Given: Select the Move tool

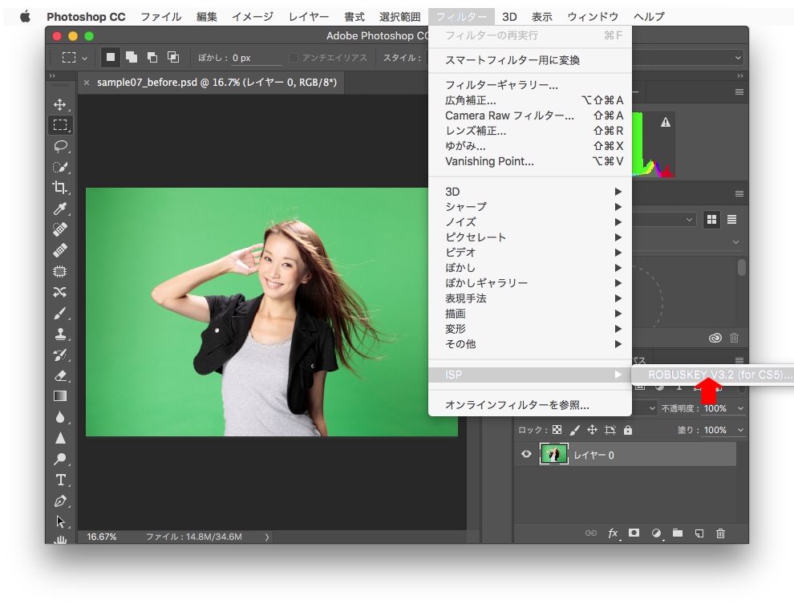Looking at the screenshot, I should point(60,104).
